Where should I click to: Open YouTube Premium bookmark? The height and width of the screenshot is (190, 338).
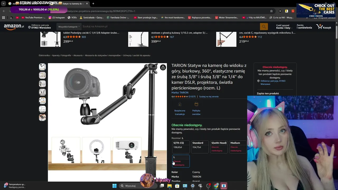[x=33, y=18]
